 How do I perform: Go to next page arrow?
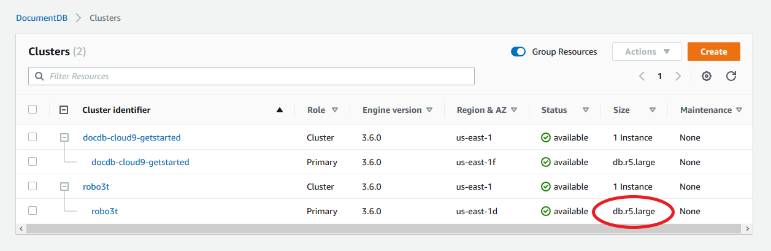[x=678, y=76]
